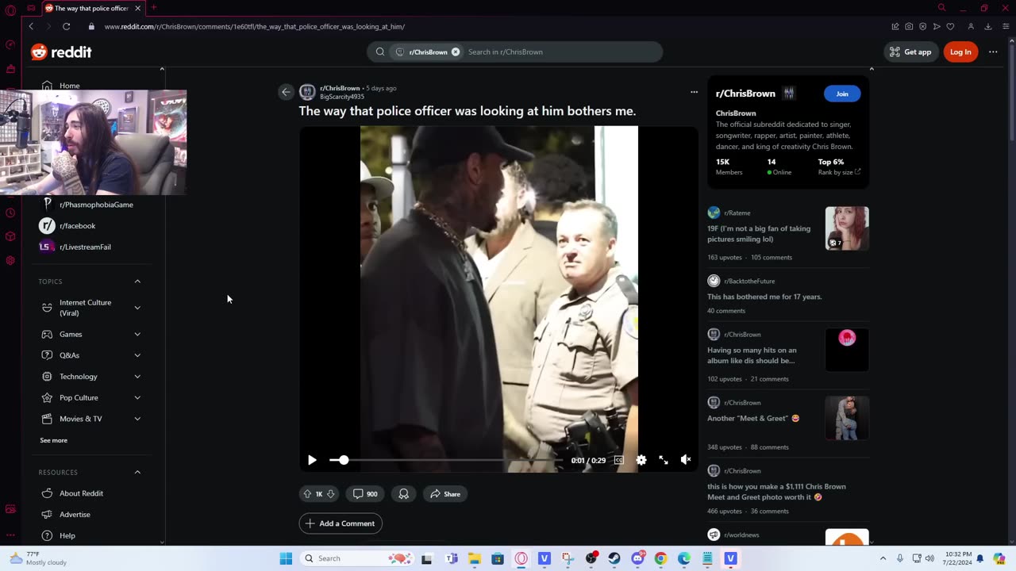Open Discord from the taskbar

click(637, 558)
